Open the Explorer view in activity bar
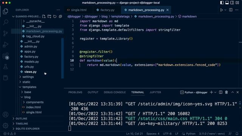 (6, 11)
